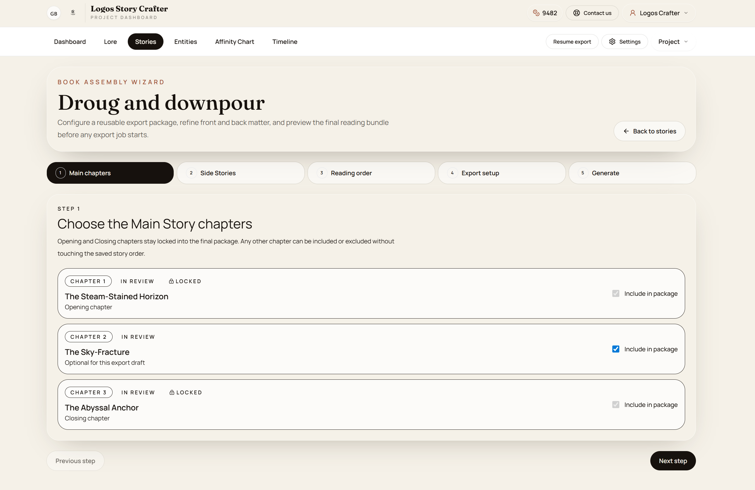Click the step 1 number circle
This screenshot has height=490, width=755.
61,173
